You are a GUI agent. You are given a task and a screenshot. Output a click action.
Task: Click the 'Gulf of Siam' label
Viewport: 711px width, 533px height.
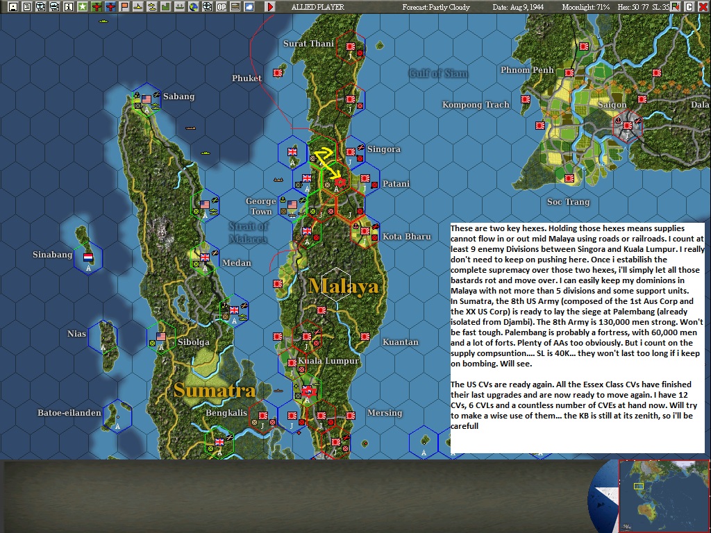(438, 74)
